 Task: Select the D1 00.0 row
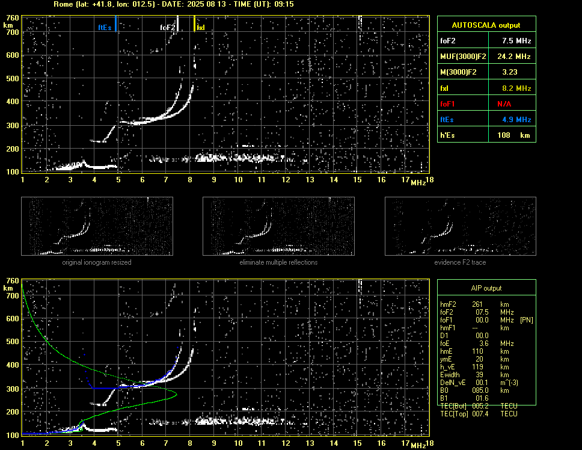coord(464,336)
